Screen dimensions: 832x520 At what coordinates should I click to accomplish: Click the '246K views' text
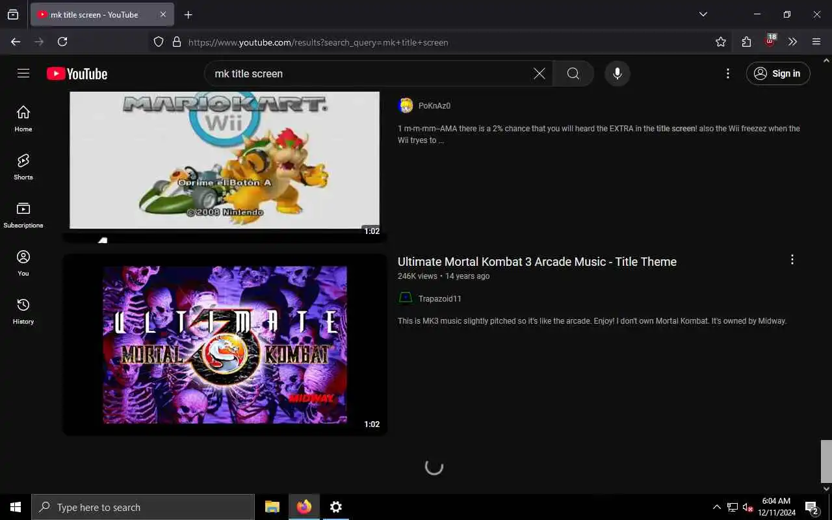(417, 276)
